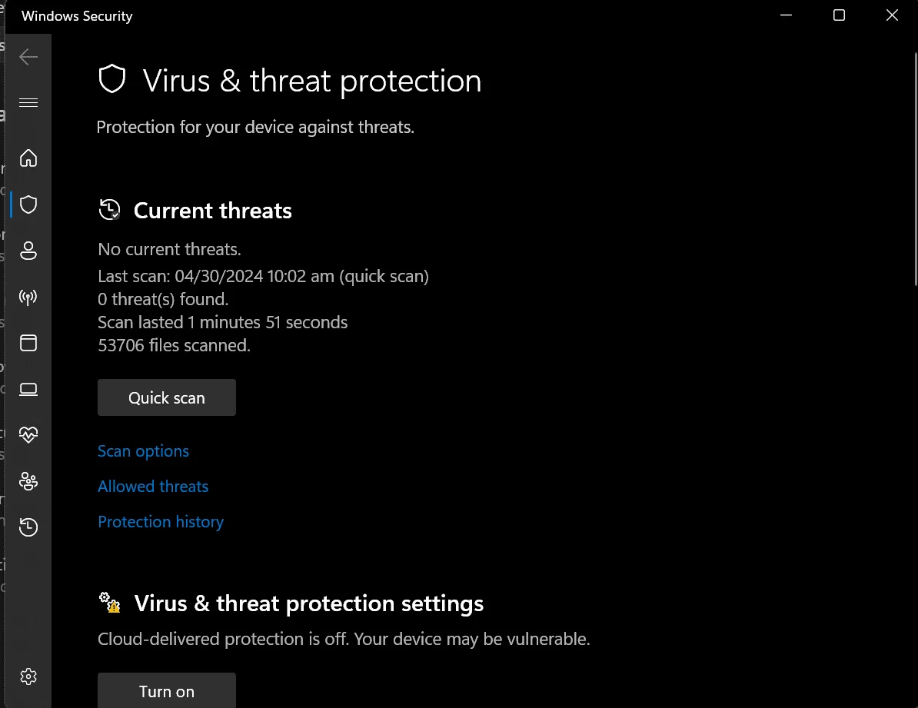Open Allowed threats link
This screenshot has width=918, height=708.
click(153, 486)
